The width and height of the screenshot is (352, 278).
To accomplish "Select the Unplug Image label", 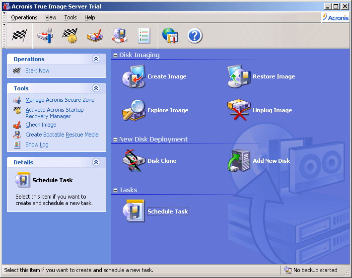I will click(273, 110).
